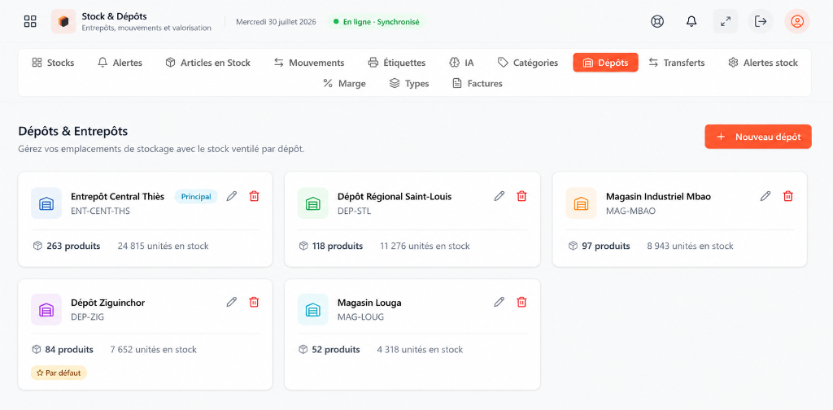Open the Marge tab
The width and height of the screenshot is (833, 410).
(345, 83)
